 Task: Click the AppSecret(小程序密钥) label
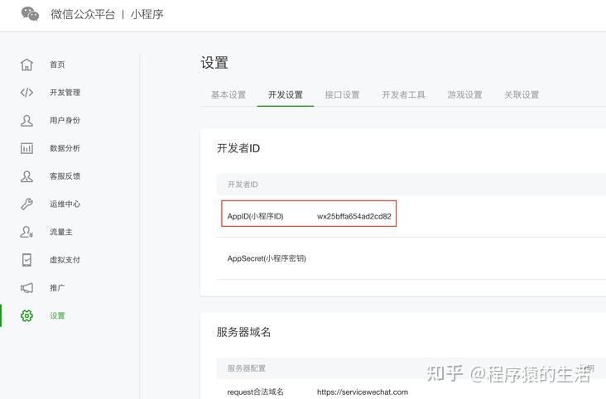click(x=267, y=258)
